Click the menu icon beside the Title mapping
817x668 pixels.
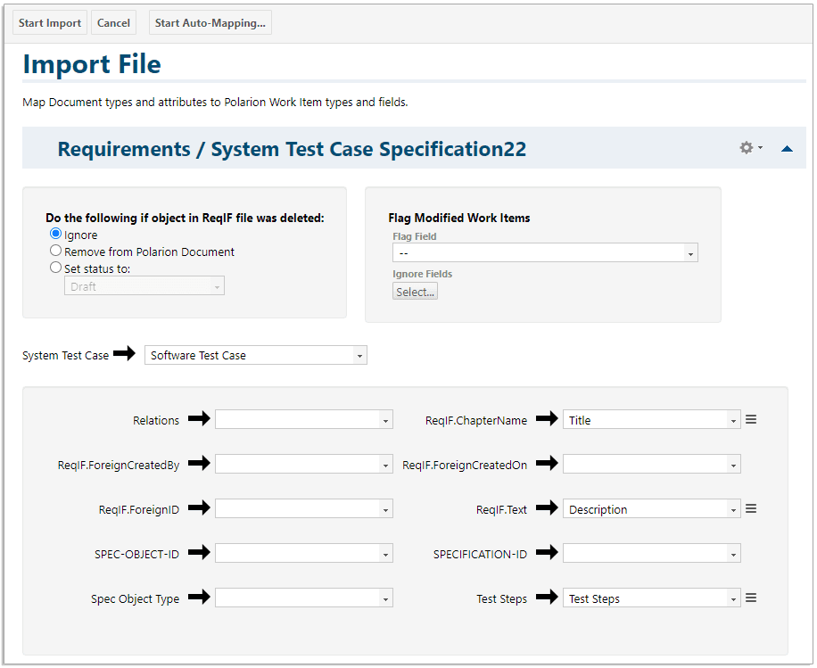[x=751, y=419]
